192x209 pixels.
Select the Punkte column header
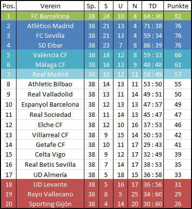(177, 6)
